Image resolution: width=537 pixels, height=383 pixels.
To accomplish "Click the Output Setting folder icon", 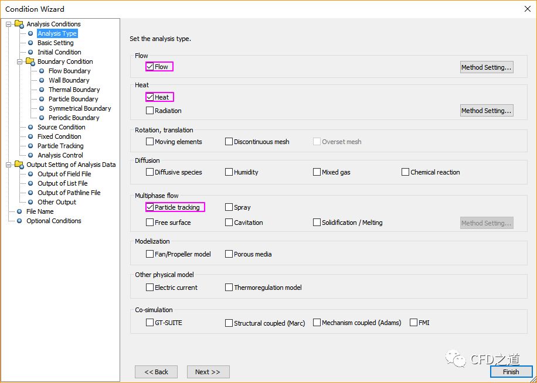I will pyautogui.click(x=19, y=165).
